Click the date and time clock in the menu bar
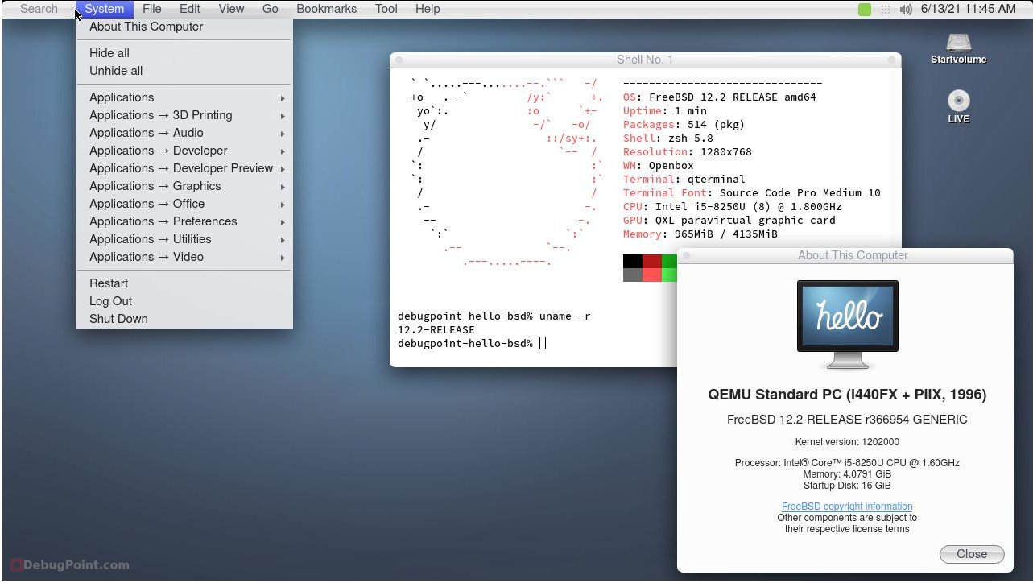This screenshot has width=1033, height=583. pyautogui.click(x=969, y=9)
